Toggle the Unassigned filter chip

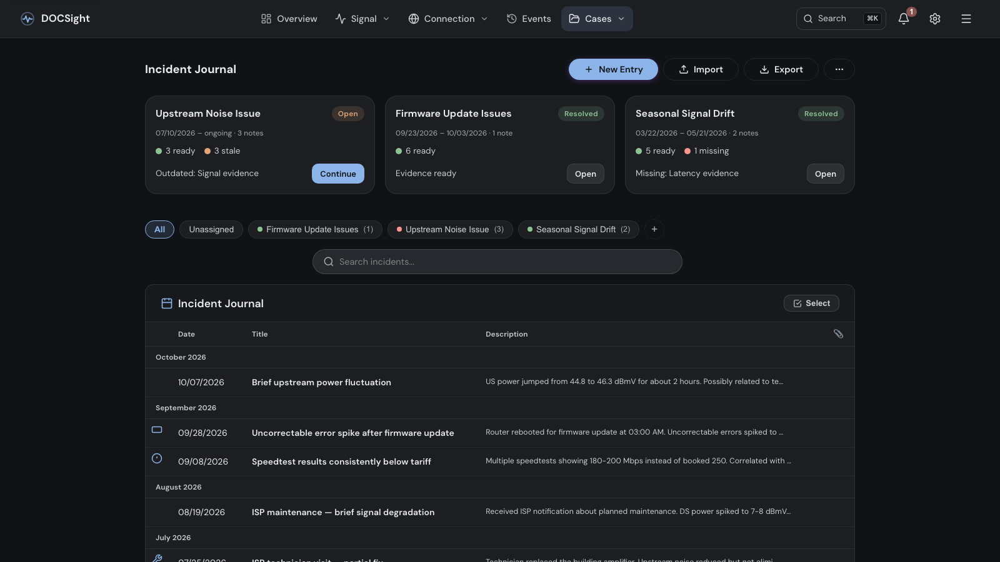coord(211,229)
